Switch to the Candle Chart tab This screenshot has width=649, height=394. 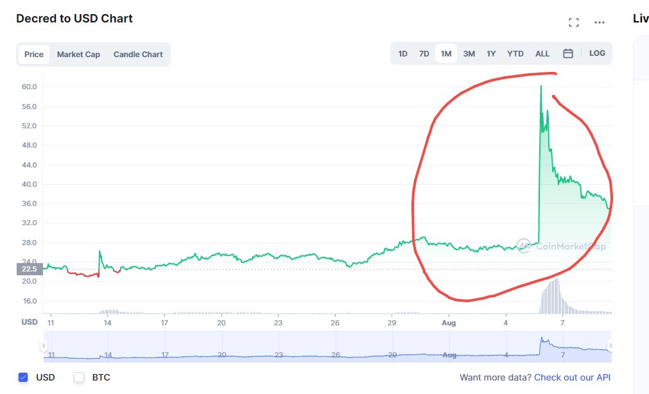tap(138, 54)
